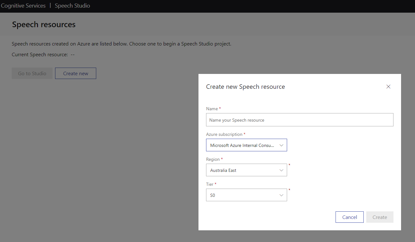Open the region list via 'Australia East' text
The image size is (415, 242).
coord(223,170)
